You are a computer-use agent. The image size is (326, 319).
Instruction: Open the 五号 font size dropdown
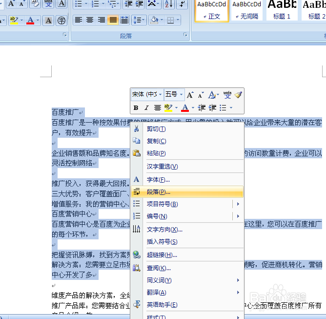pyautogui.click(x=181, y=94)
